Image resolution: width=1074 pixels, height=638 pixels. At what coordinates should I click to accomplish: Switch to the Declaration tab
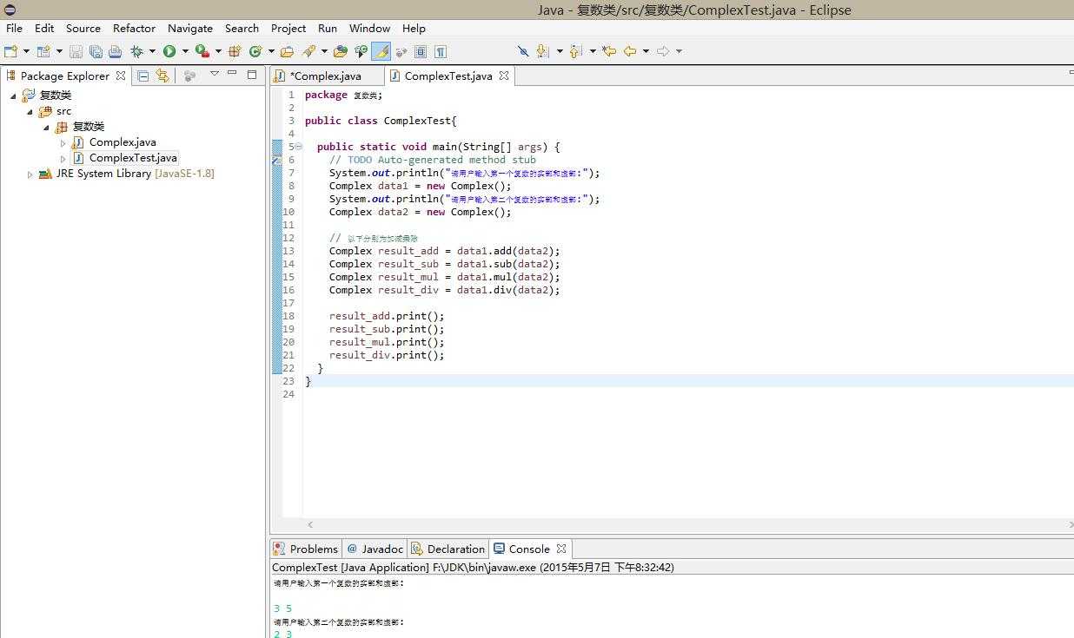pyautogui.click(x=447, y=549)
